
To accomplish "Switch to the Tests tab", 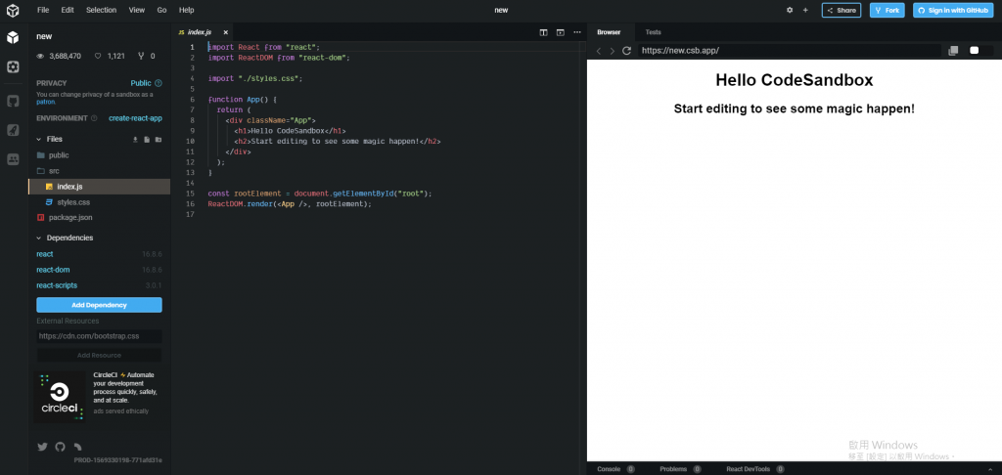I will (653, 32).
